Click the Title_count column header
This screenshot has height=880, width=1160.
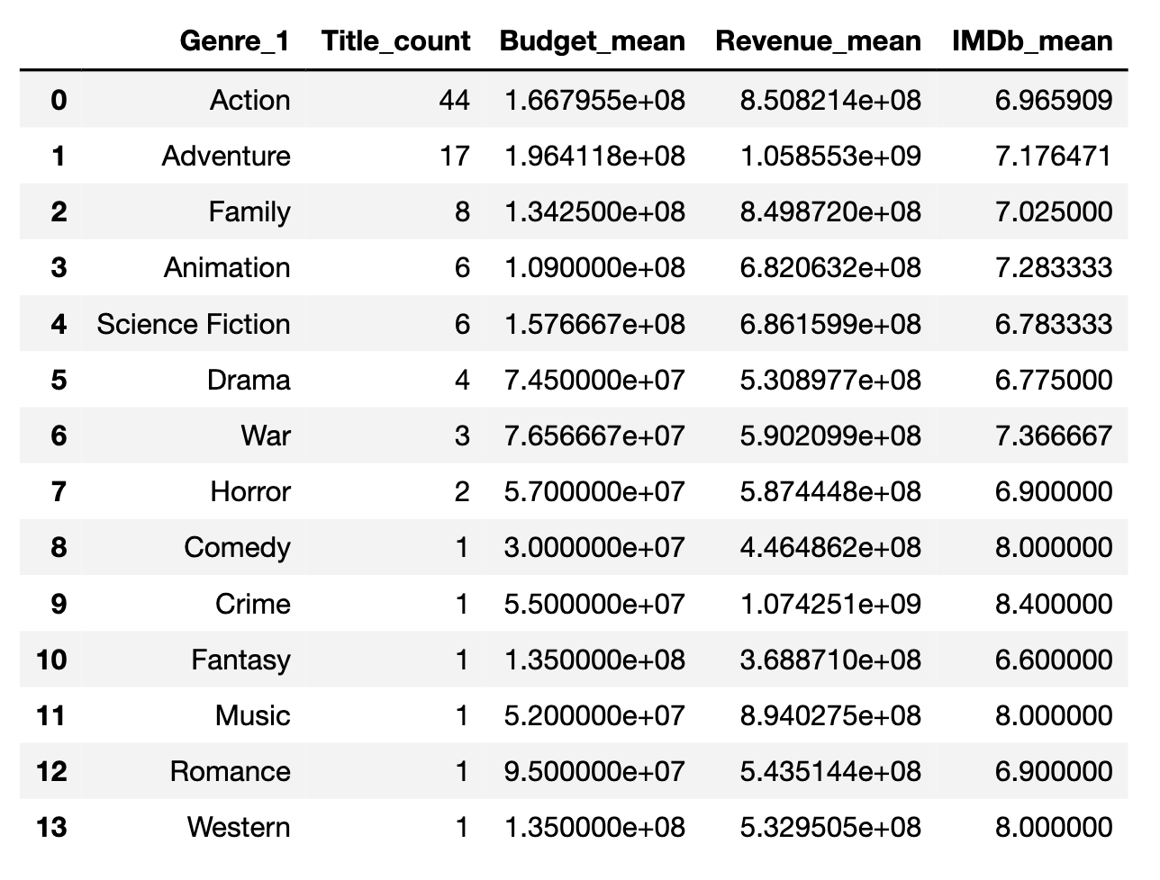395,41
